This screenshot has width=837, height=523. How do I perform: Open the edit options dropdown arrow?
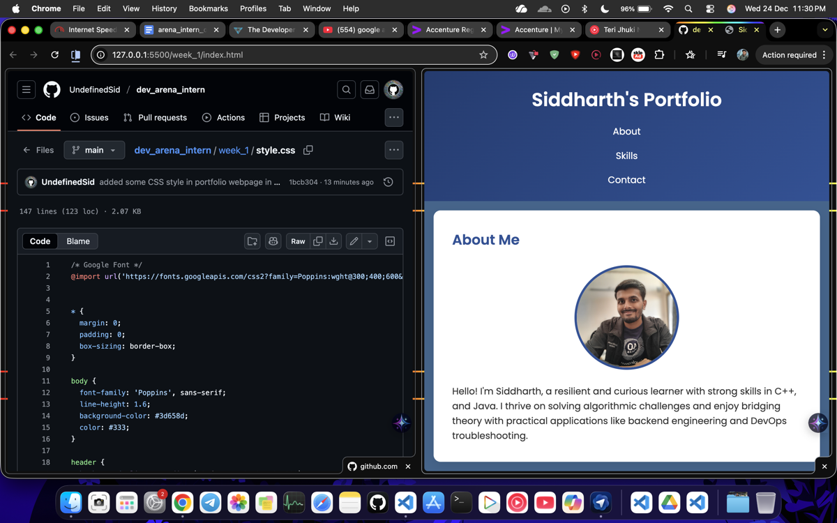(x=370, y=241)
